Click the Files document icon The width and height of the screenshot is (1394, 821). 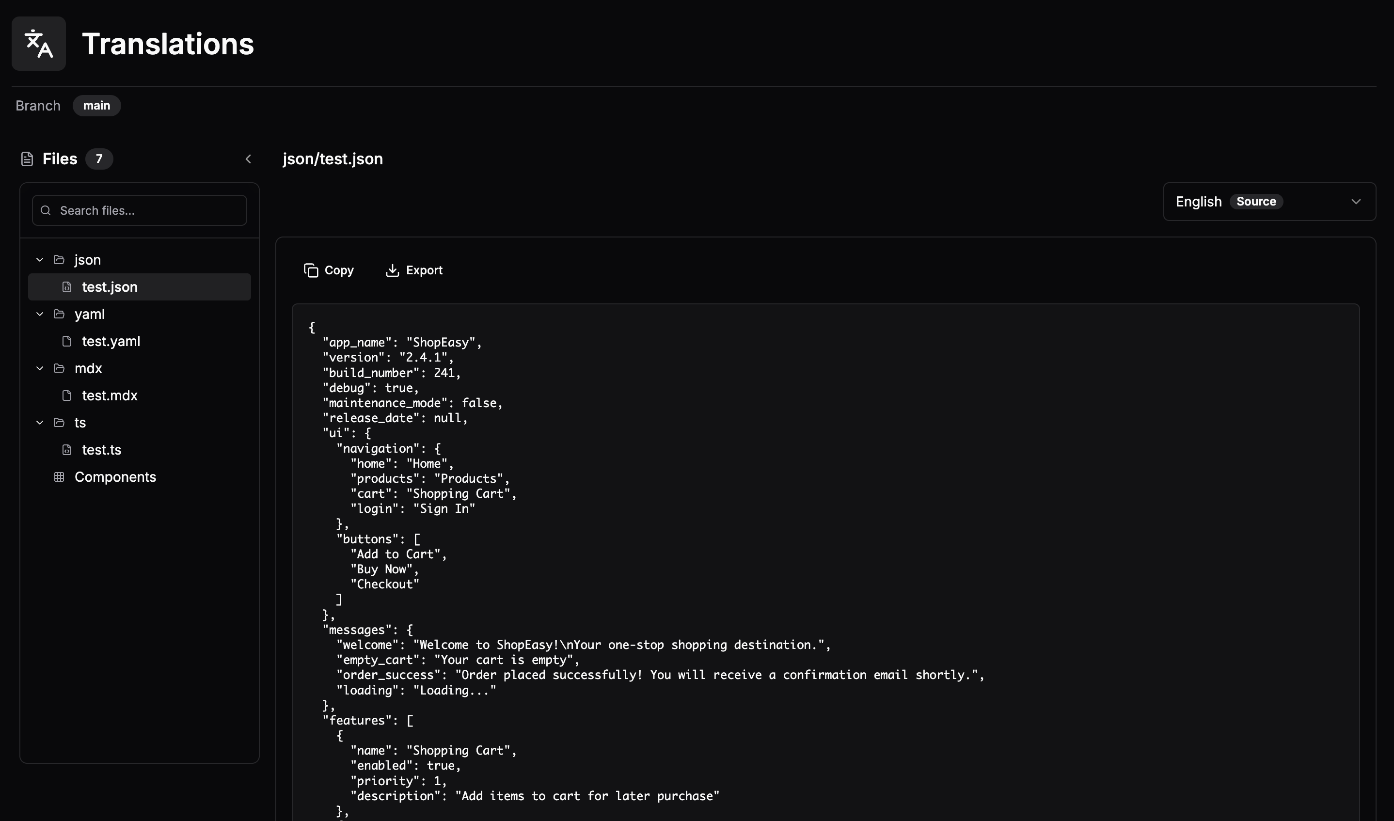(x=27, y=159)
